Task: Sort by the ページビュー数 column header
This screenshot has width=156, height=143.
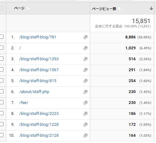Action: click(104, 9)
